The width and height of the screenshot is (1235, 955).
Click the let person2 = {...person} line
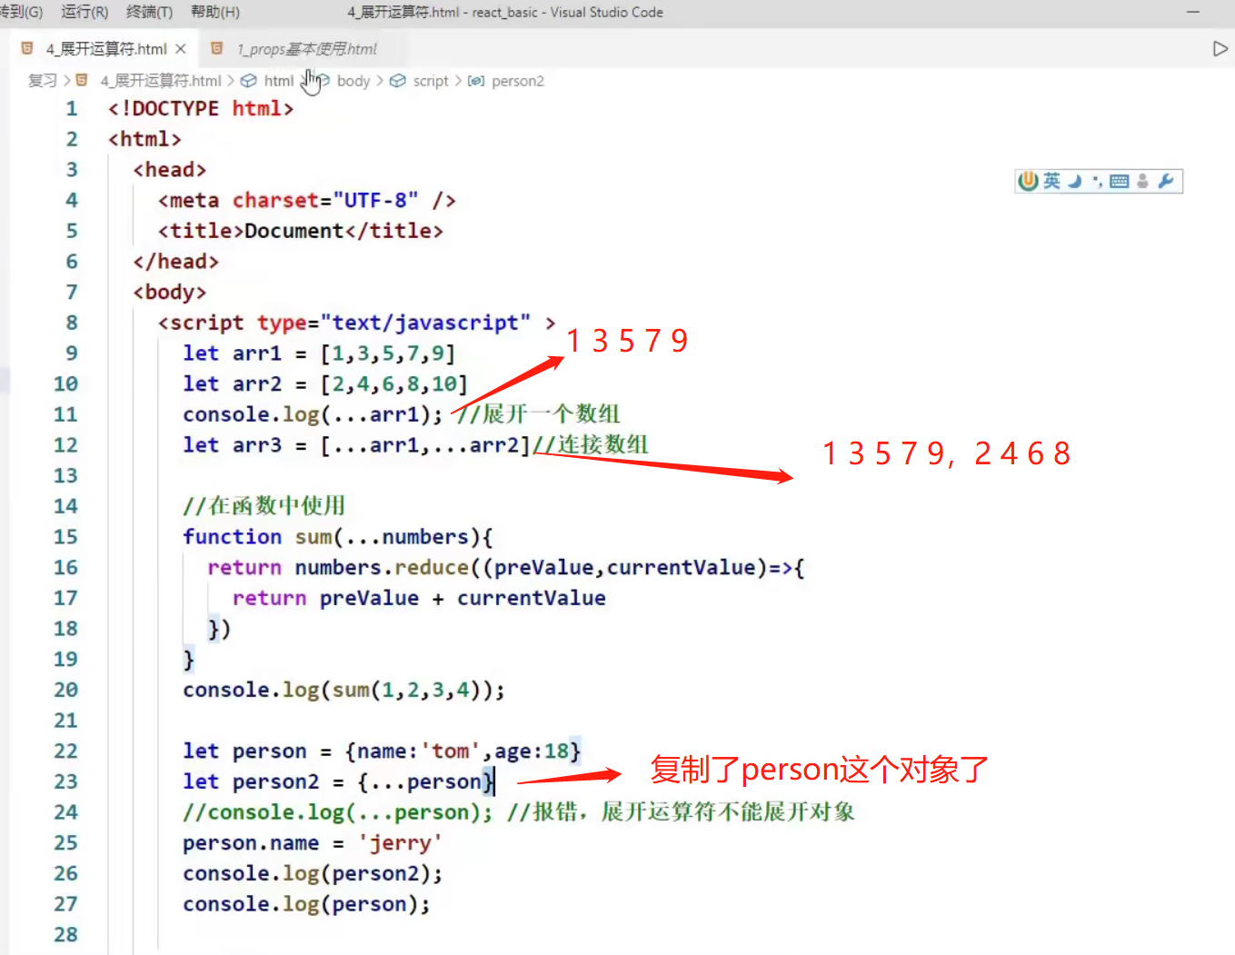(x=338, y=781)
